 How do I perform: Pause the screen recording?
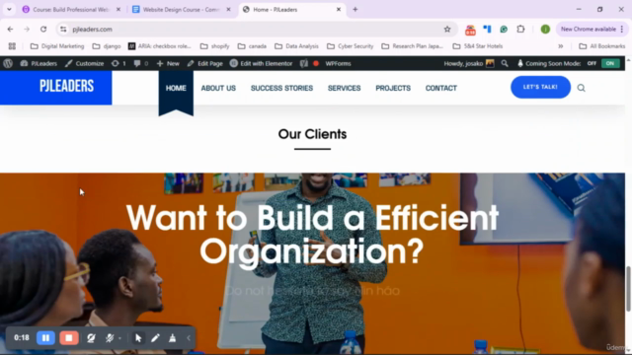coord(46,338)
